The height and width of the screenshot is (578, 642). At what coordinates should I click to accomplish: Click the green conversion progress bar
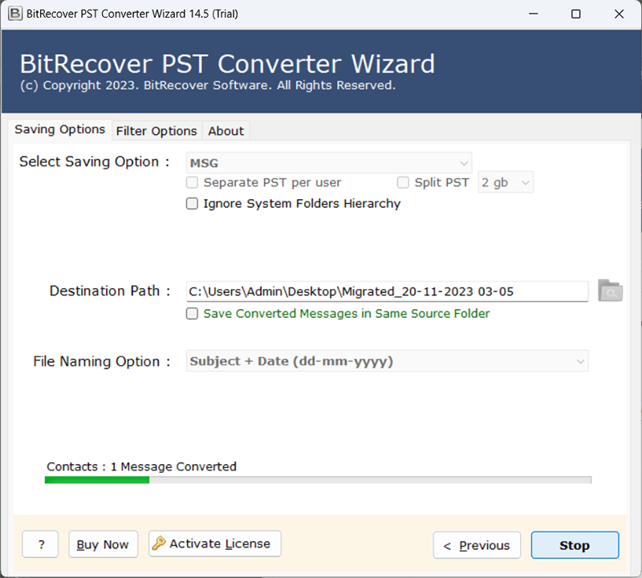pyautogui.click(x=318, y=480)
